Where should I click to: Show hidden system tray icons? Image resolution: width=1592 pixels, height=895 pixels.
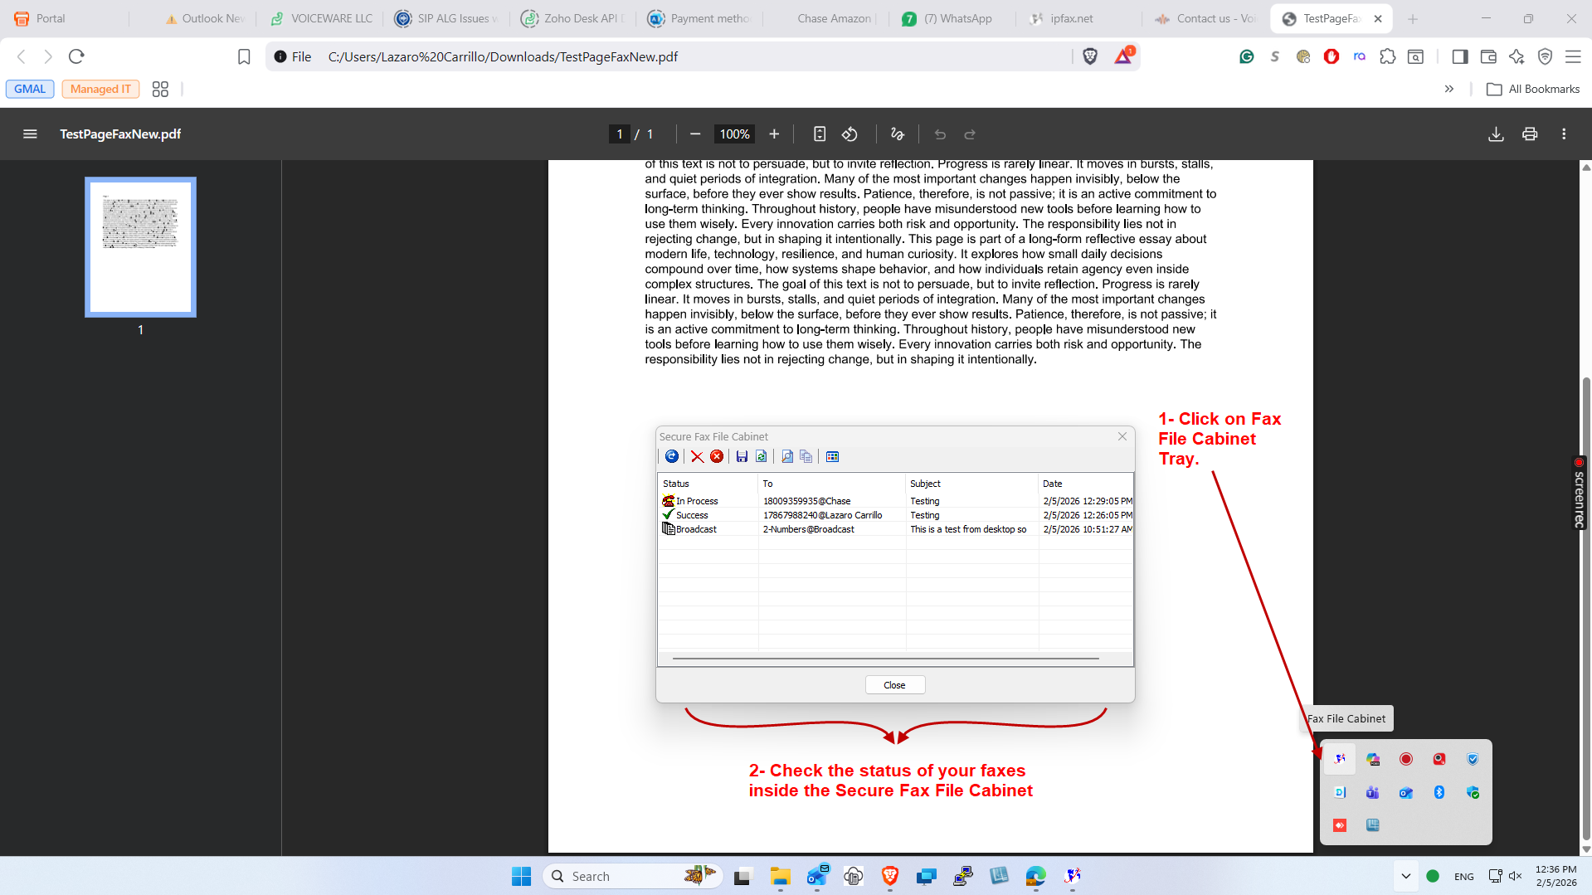click(1405, 876)
